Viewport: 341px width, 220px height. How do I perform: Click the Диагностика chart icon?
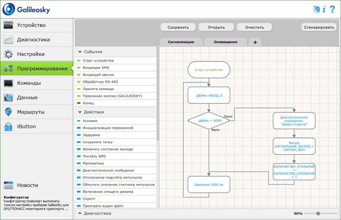pos(8,40)
